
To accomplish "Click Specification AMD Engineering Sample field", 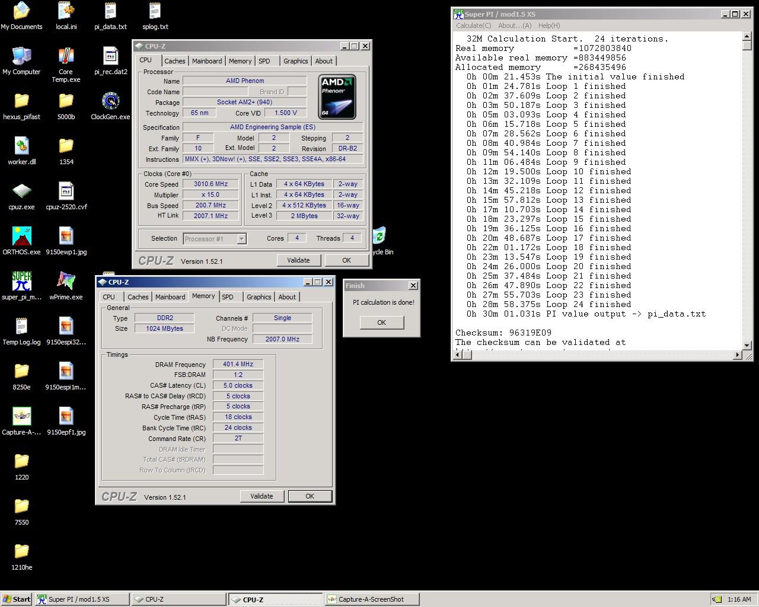I will 273,127.
